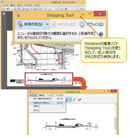Open 編集(E) menu in Adobe Reader
Image resolution: width=130 pixels, height=138 pixels.
tap(13, 5)
